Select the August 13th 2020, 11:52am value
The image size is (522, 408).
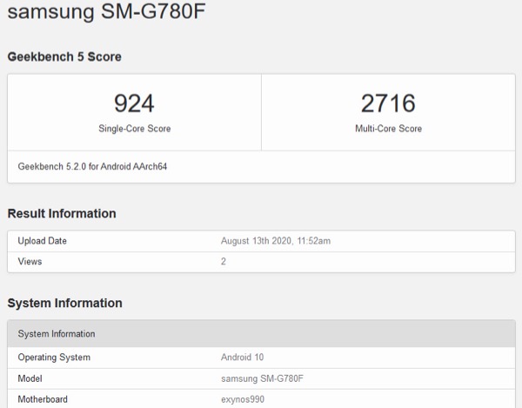(276, 241)
